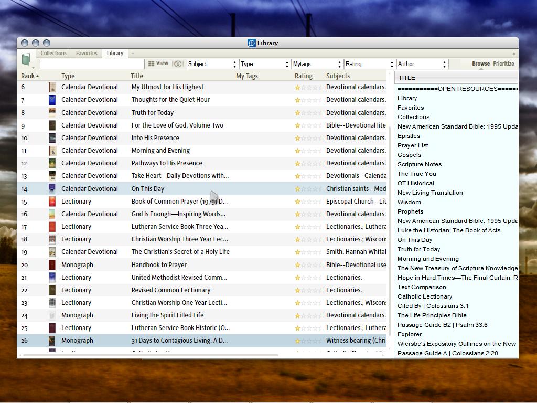Select Explorer in the open resources list
This screenshot has height=403, width=537.
pos(410,334)
